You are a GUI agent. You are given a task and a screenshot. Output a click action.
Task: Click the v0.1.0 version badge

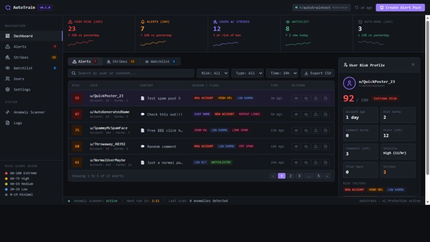[45, 7]
